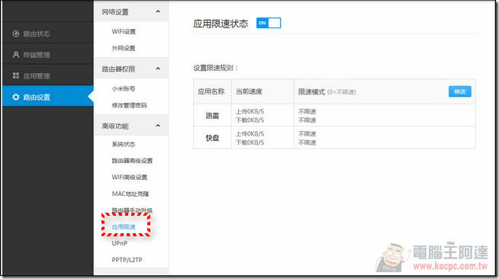The width and height of the screenshot is (499, 279).
Task: Click the 路由状态 gauge icon
Action: [15, 34]
